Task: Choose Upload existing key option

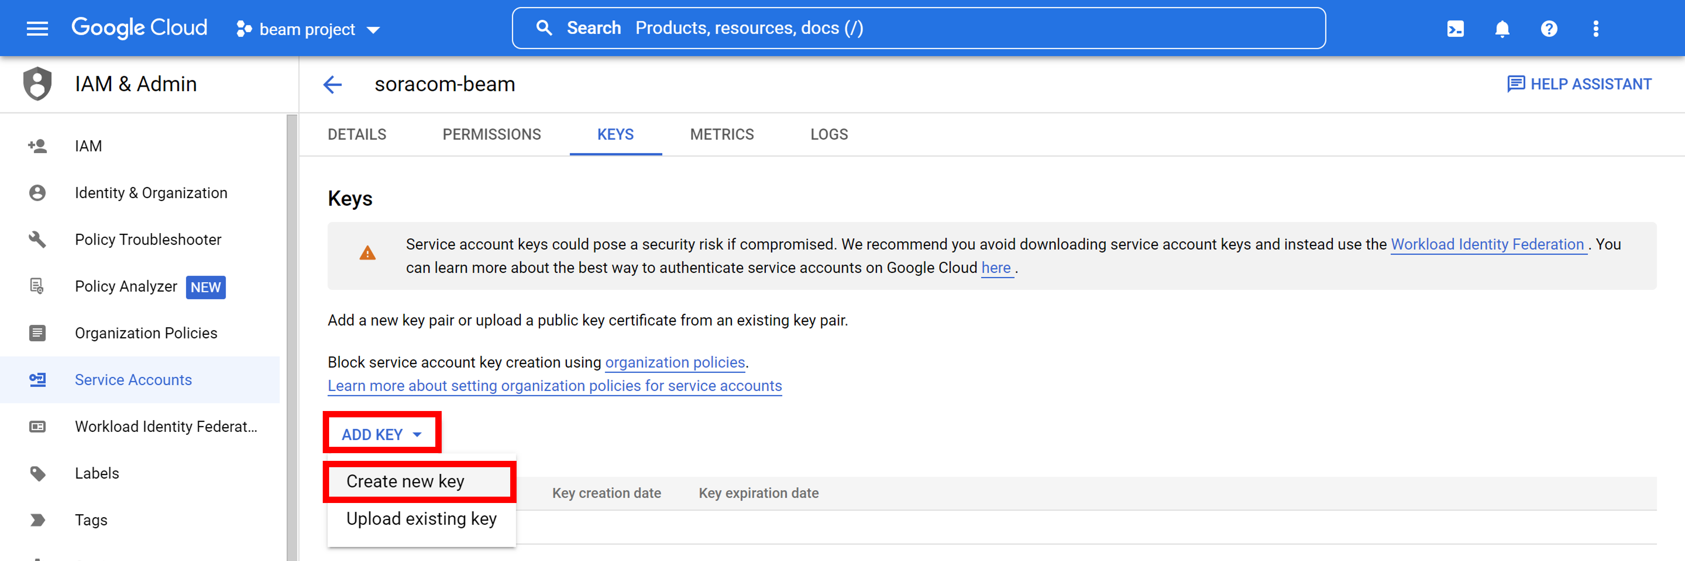Action: point(421,518)
